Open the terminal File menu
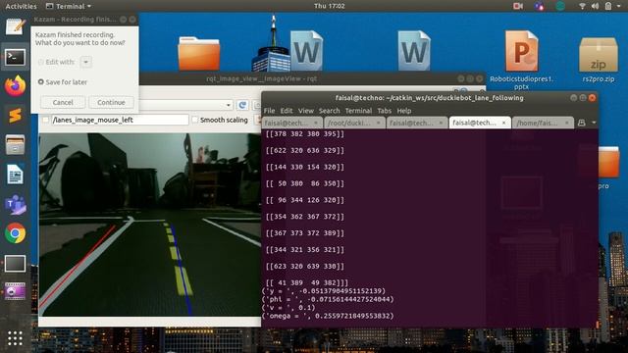The height and width of the screenshot is (353, 628). [x=269, y=111]
